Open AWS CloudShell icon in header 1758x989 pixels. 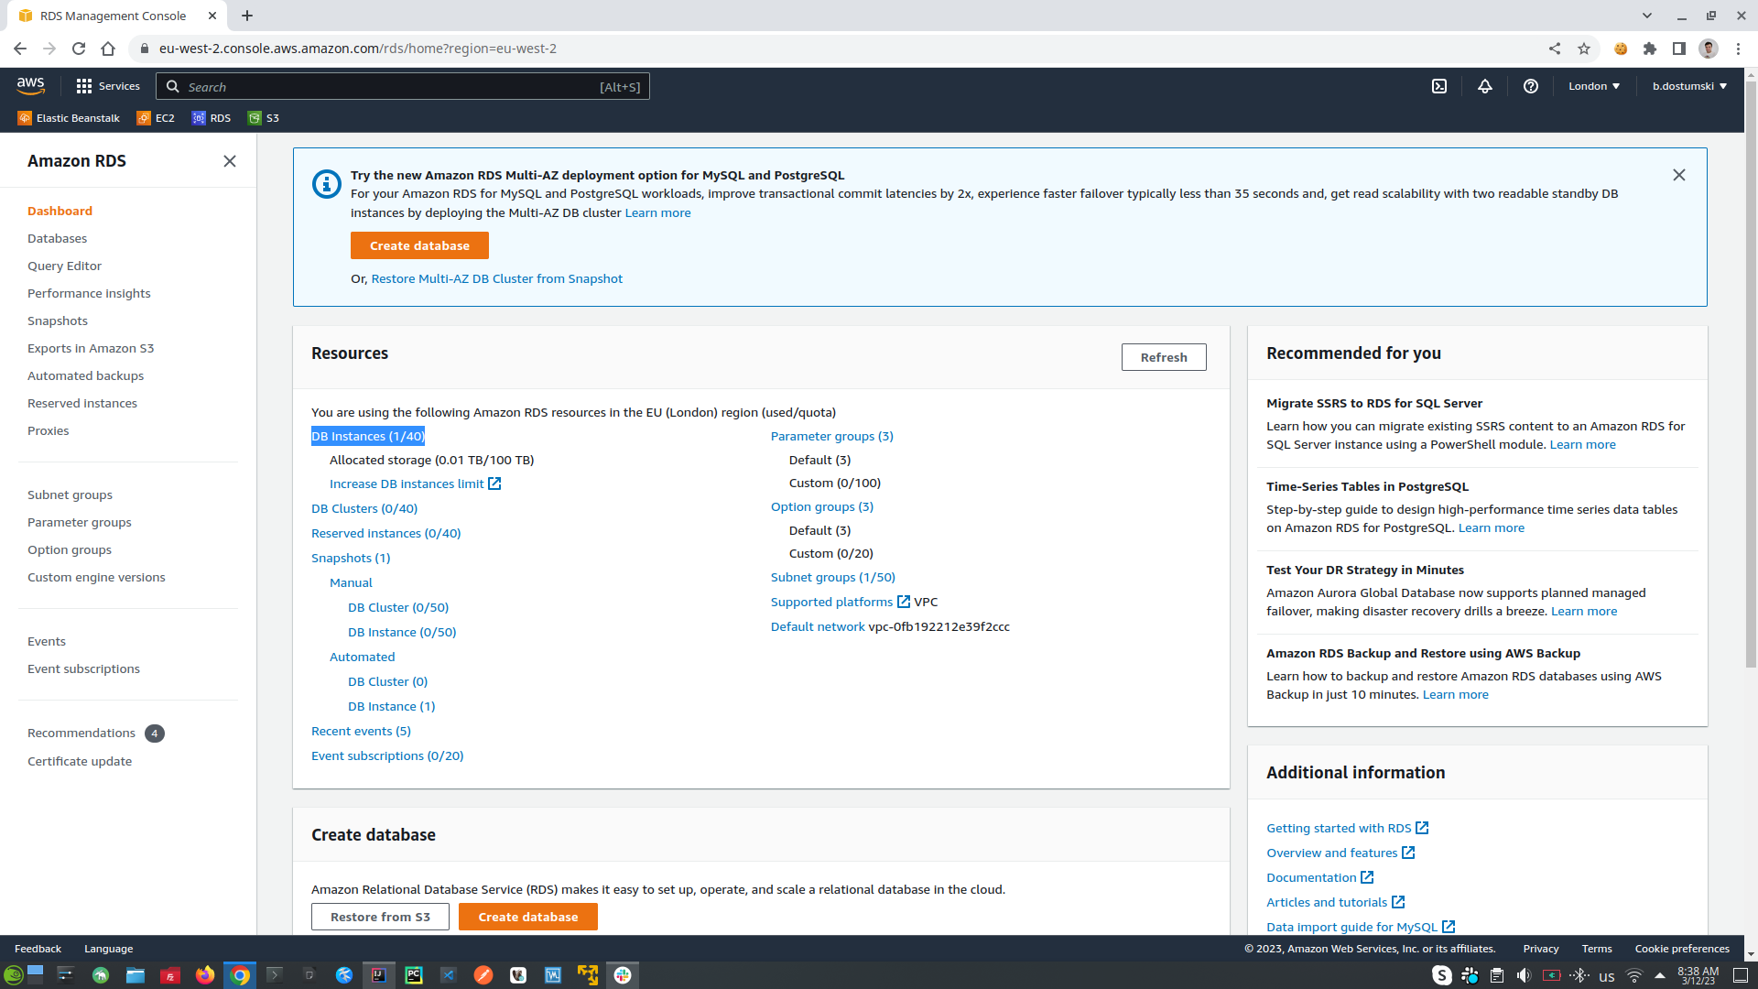point(1439,86)
